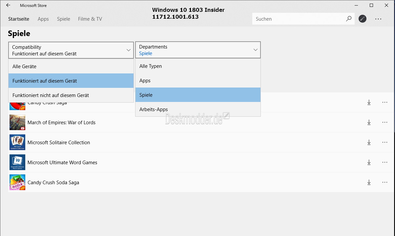Select Alle Typen department option
Viewport: 395px width, 236px height.
pos(198,66)
